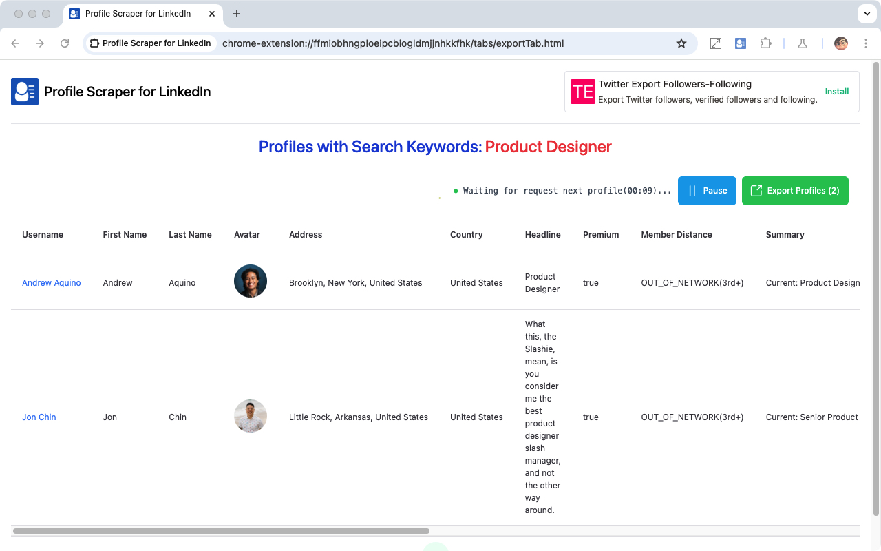Open the Extensions puzzle piece menu
The height and width of the screenshot is (551, 881).
(765, 43)
